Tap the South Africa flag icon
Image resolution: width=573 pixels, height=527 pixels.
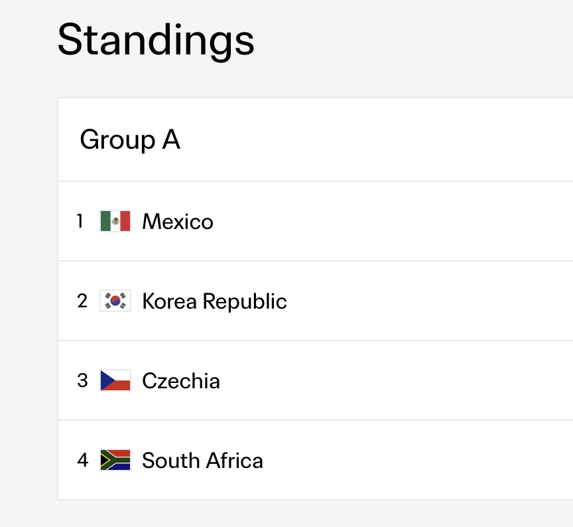pos(115,460)
